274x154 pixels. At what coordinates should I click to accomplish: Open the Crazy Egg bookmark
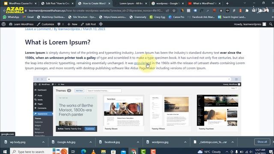click(x=158, y=17)
